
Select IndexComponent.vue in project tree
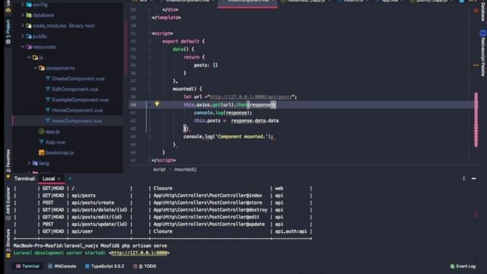(x=76, y=121)
